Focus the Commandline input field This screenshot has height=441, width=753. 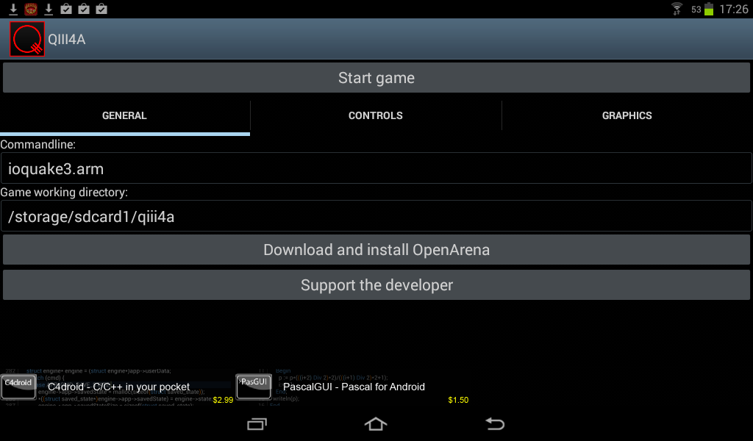376,168
